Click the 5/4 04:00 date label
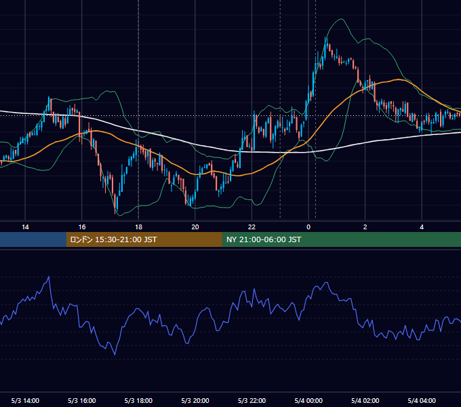The height and width of the screenshot is (407, 461). click(x=422, y=400)
